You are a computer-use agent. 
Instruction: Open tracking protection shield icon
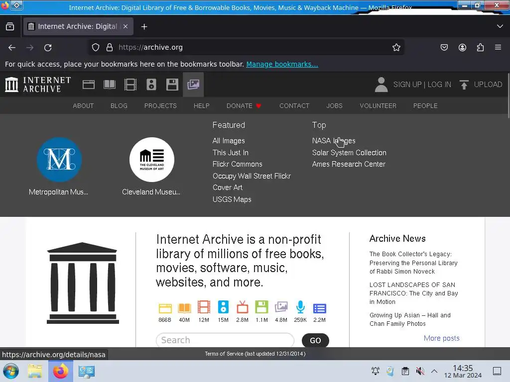click(95, 47)
